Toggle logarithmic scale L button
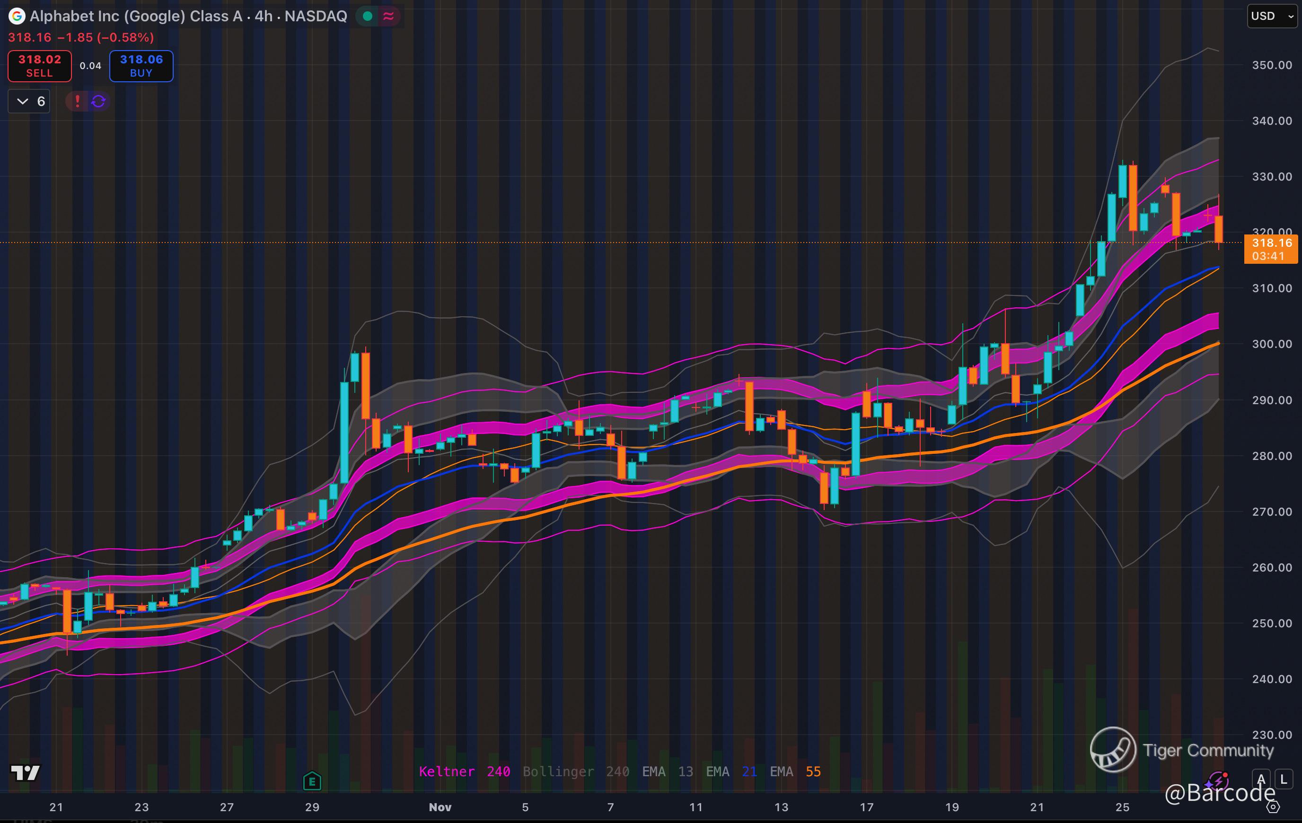This screenshot has height=823, width=1302. point(1284,779)
